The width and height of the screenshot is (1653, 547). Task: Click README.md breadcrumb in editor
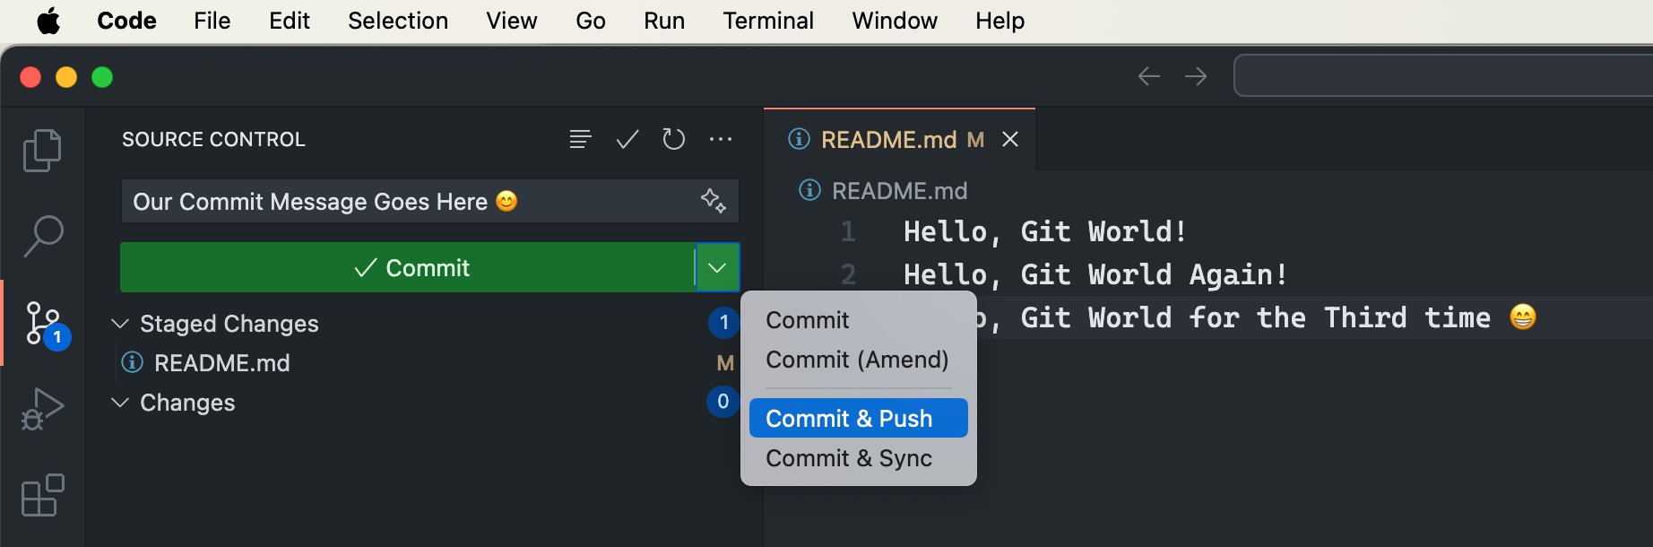(x=899, y=190)
